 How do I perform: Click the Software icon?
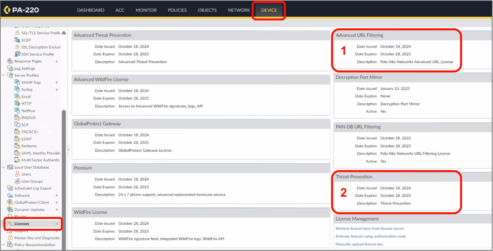click(10, 195)
